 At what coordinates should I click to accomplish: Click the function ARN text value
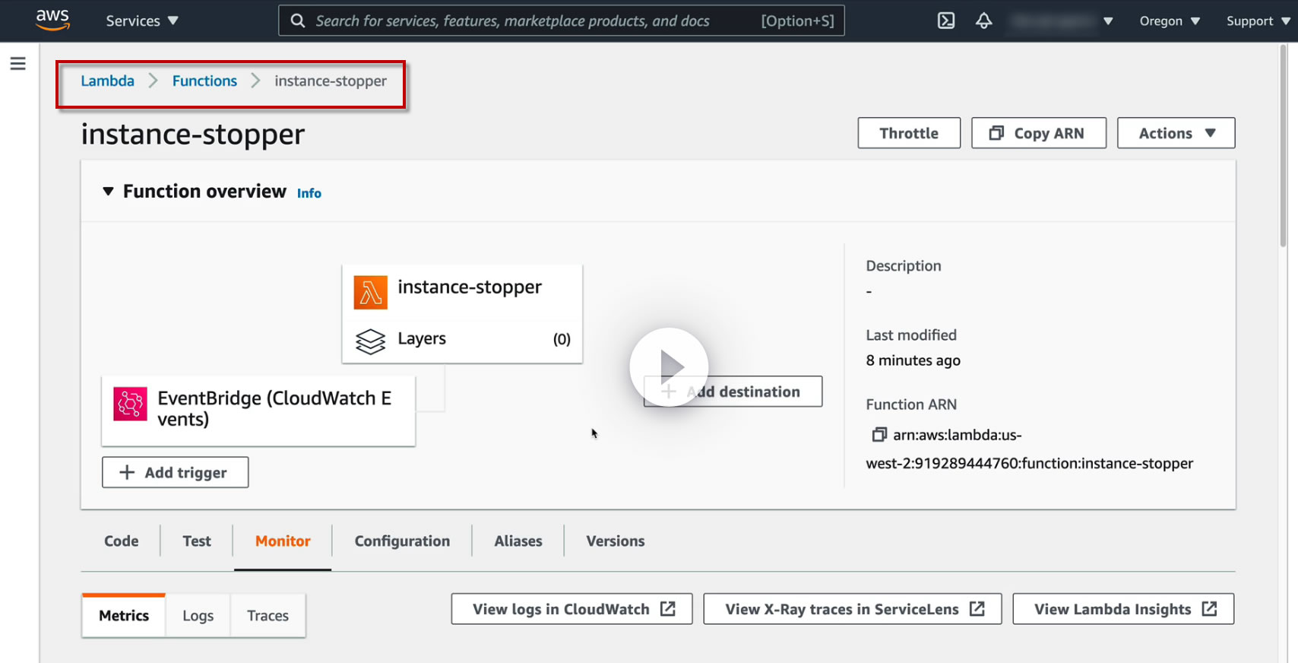tap(1030, 449)
